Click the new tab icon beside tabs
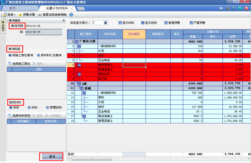251x163 pixels. point(81,9)
